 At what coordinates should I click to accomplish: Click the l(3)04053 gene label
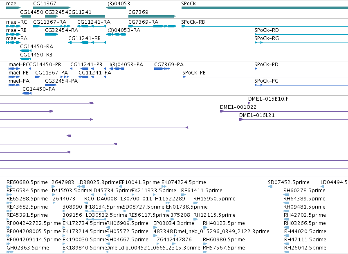pyautogui.click(x=118, y=4)
